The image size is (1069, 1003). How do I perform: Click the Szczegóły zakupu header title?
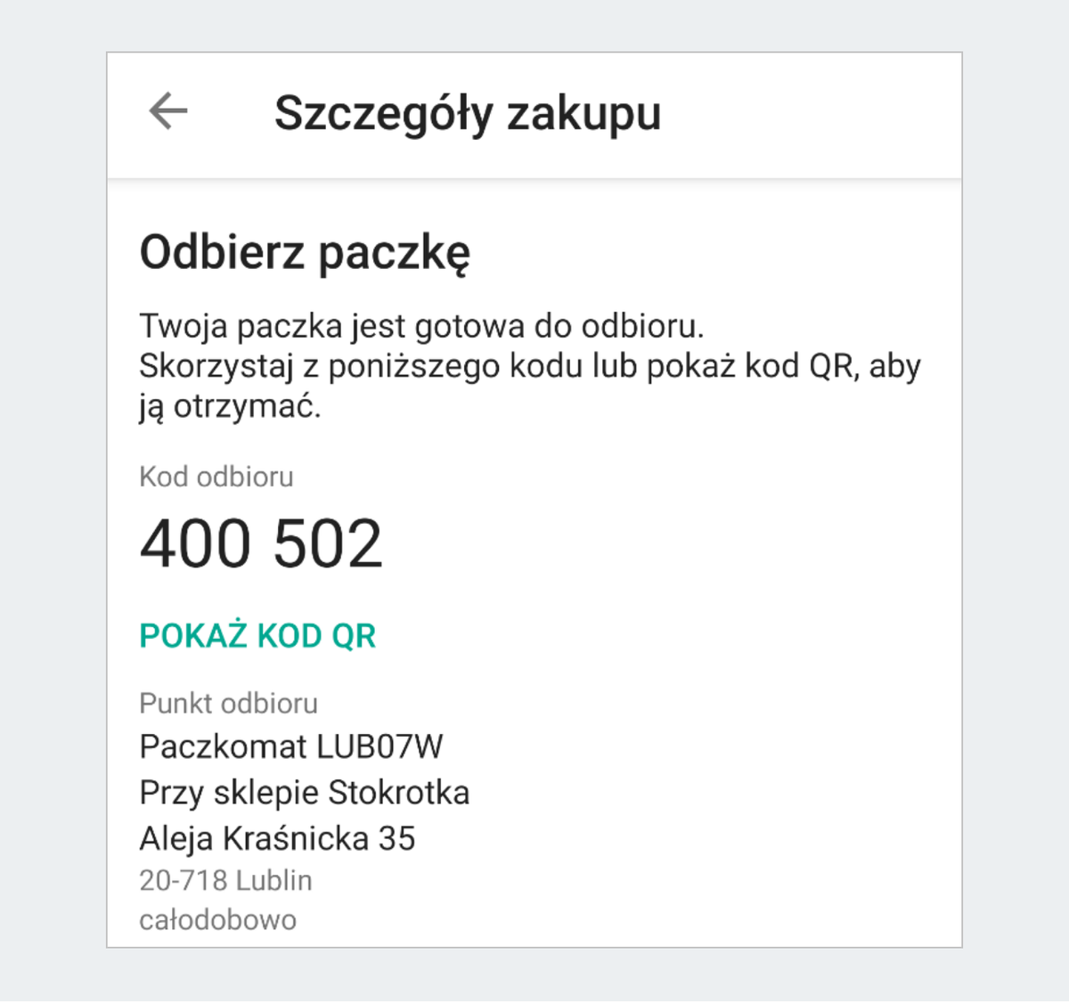(468, 112)
